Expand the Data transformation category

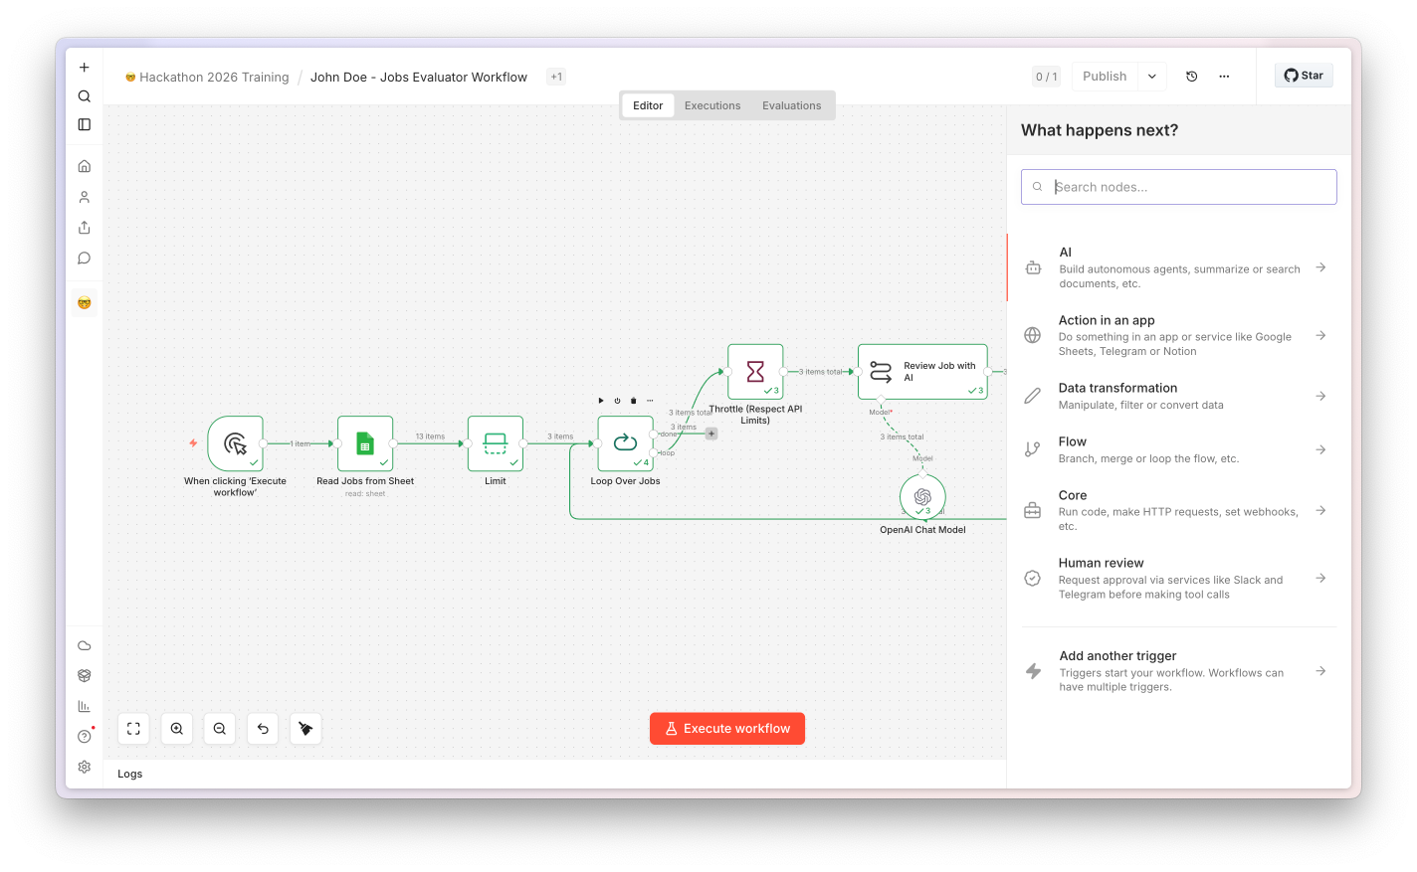pos(1179,396)
